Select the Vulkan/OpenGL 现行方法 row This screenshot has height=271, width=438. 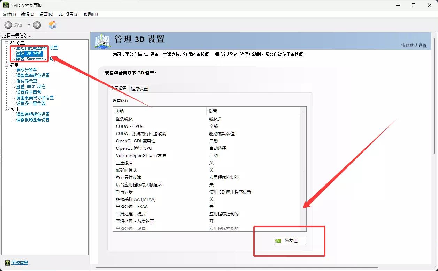(x=206, y=156)
